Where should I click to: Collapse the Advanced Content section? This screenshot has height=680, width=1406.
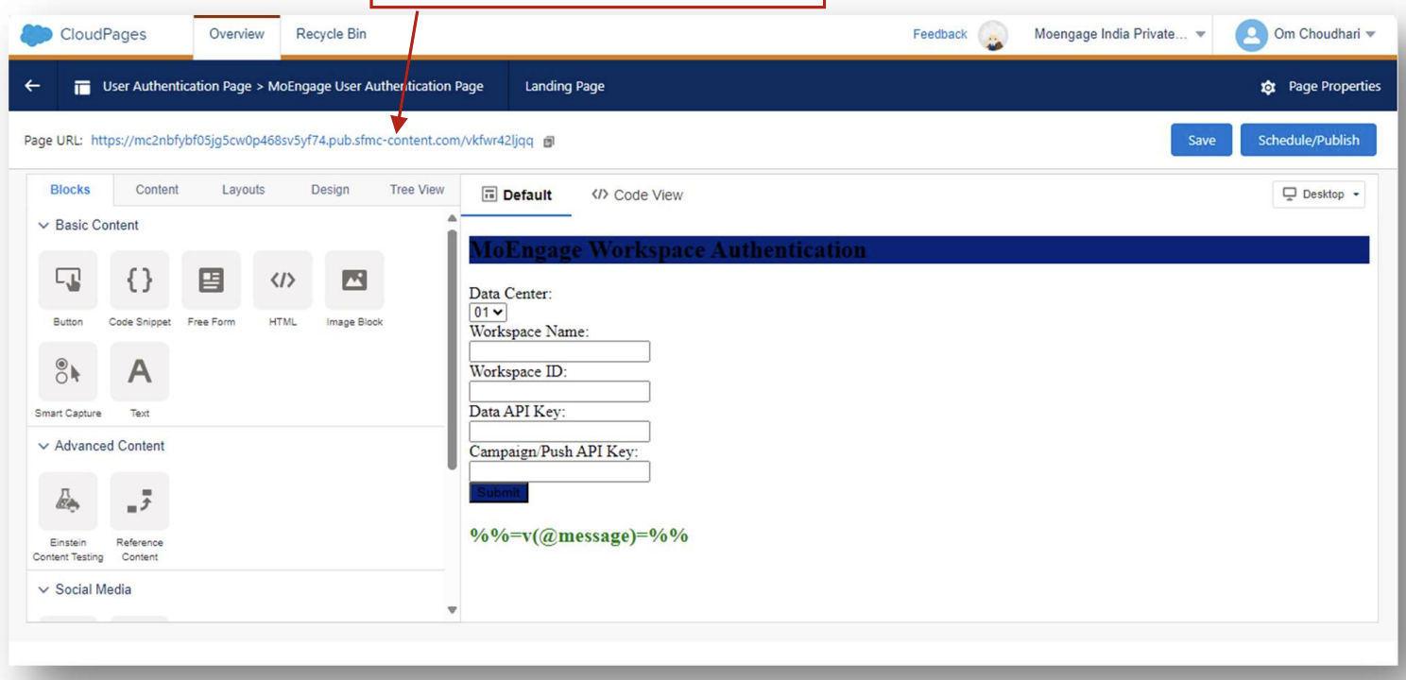coord(43,446)
